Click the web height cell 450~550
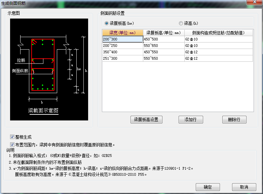Screen dimensions: 263x194 click(x=164, y=52)
